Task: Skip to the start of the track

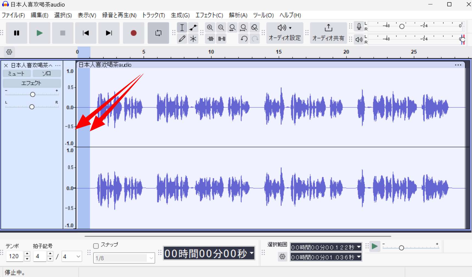Action: (86, 33)
